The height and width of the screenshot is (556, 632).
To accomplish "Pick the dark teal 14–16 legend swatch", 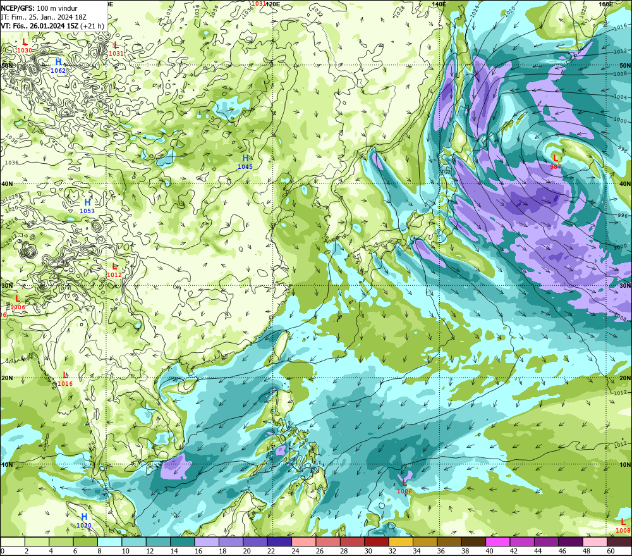I will click(183, 541).
